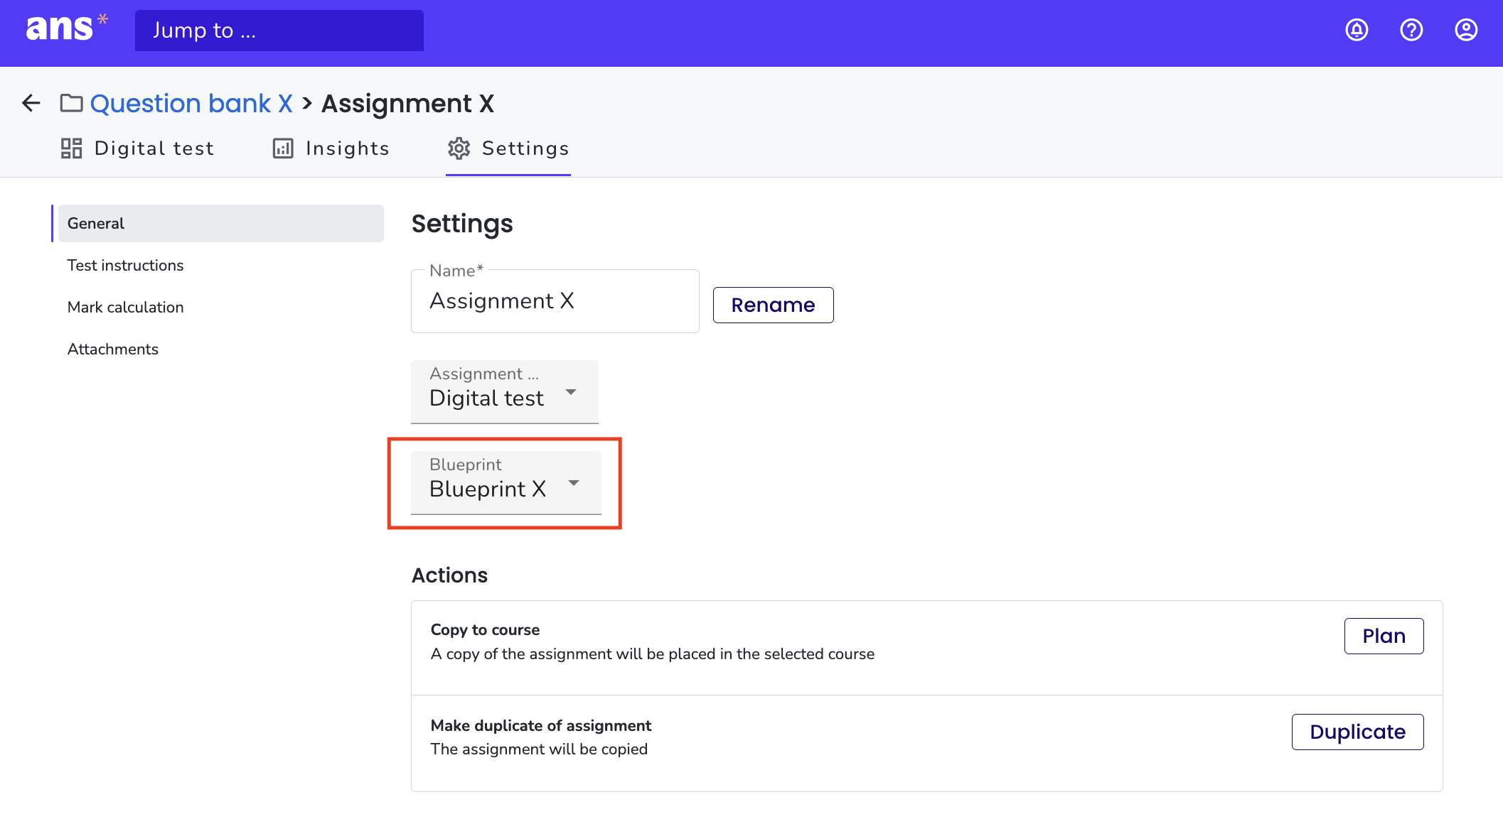1503x824 pixels.
Task: Open the user account profile icon
Action: 1466,30
